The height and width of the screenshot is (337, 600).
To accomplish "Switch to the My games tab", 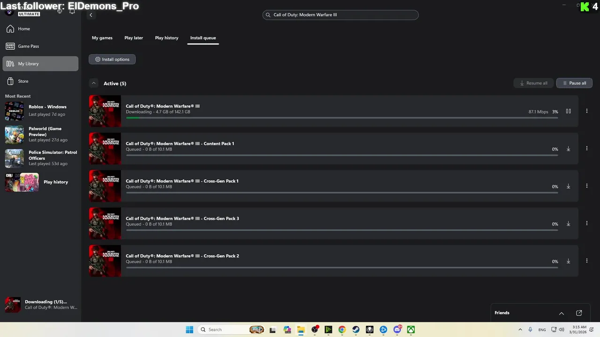I will (102, 38).
